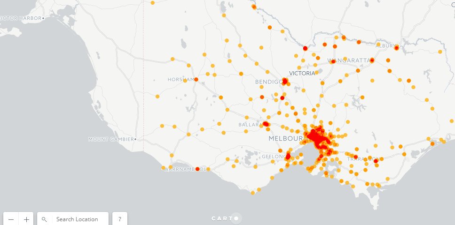Click the WANGARATTA town label
Image resolution: width=455 pixels, height=225 pixels.
tap(349, 60)
